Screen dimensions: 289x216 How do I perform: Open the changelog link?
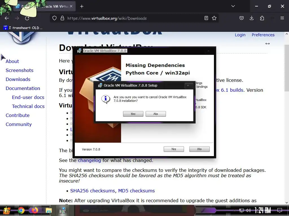[89, 160]
